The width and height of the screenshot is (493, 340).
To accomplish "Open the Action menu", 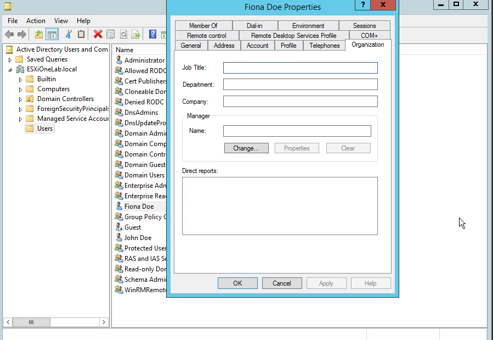I will [x=36, y=20].
